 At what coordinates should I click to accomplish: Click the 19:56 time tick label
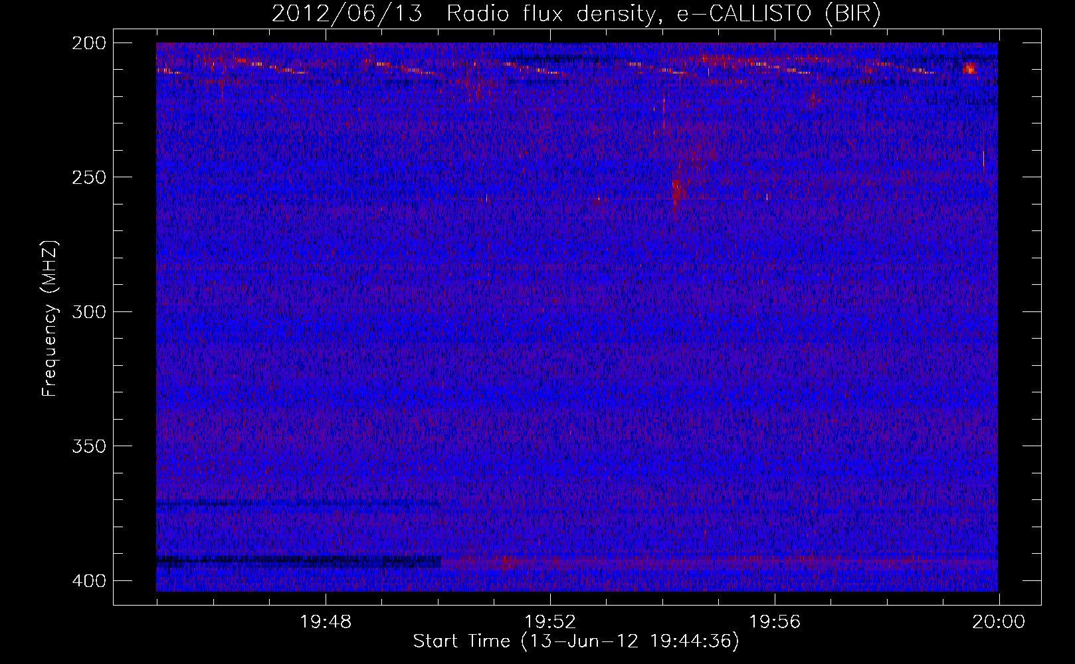775,622
